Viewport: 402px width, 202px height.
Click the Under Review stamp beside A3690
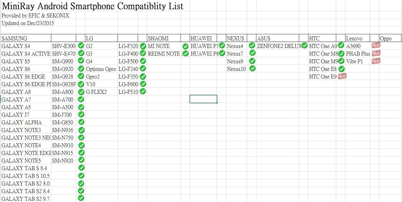pyautogui.click(x=376, y=45)
